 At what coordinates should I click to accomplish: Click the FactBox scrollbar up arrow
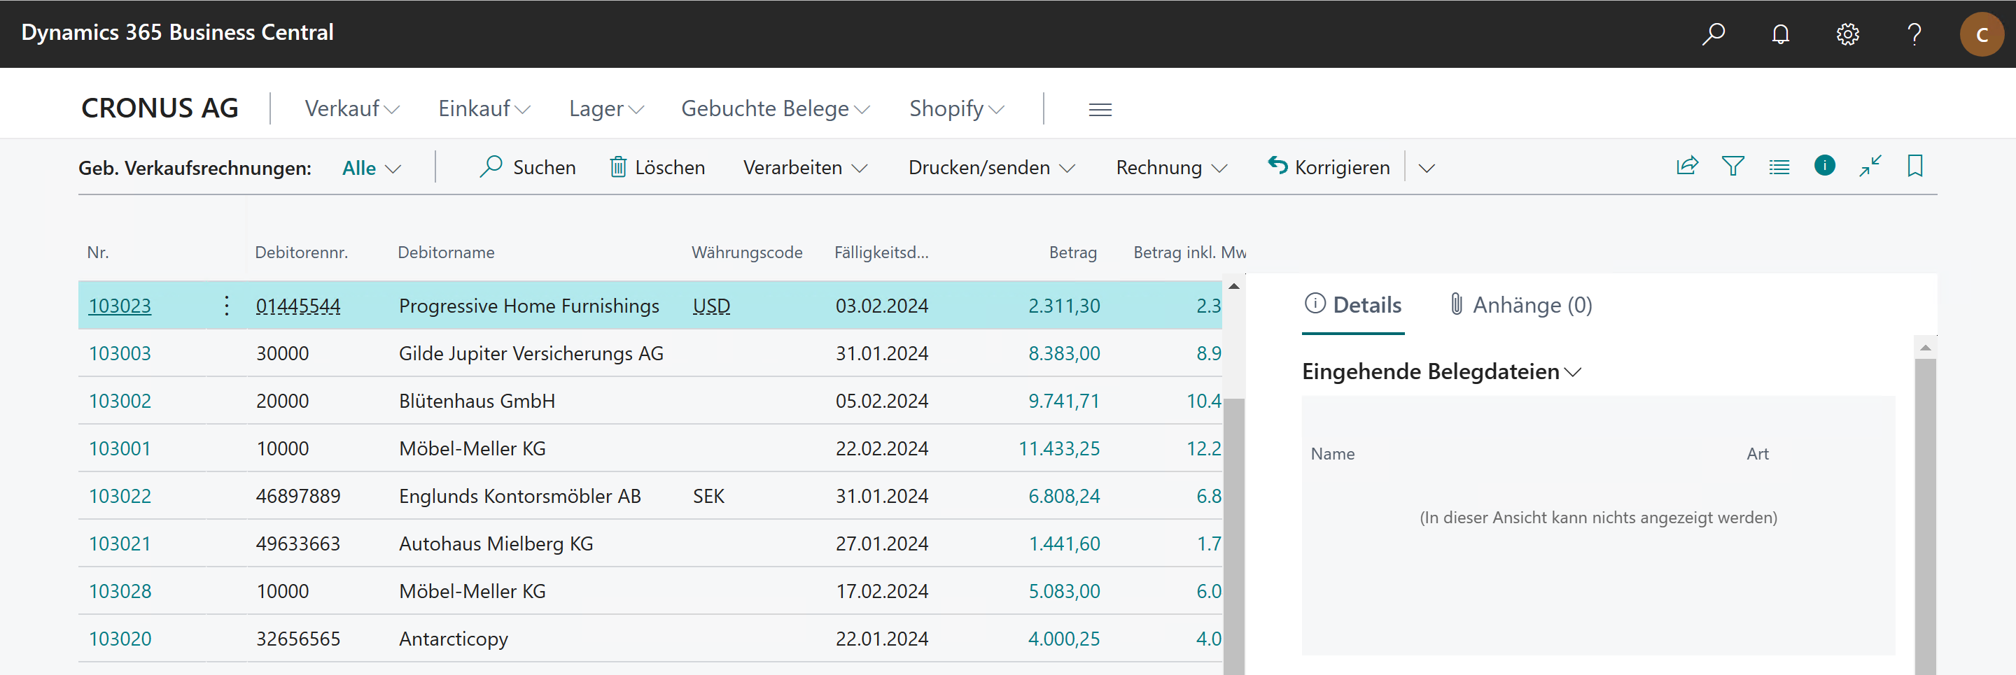(1925, 347)
